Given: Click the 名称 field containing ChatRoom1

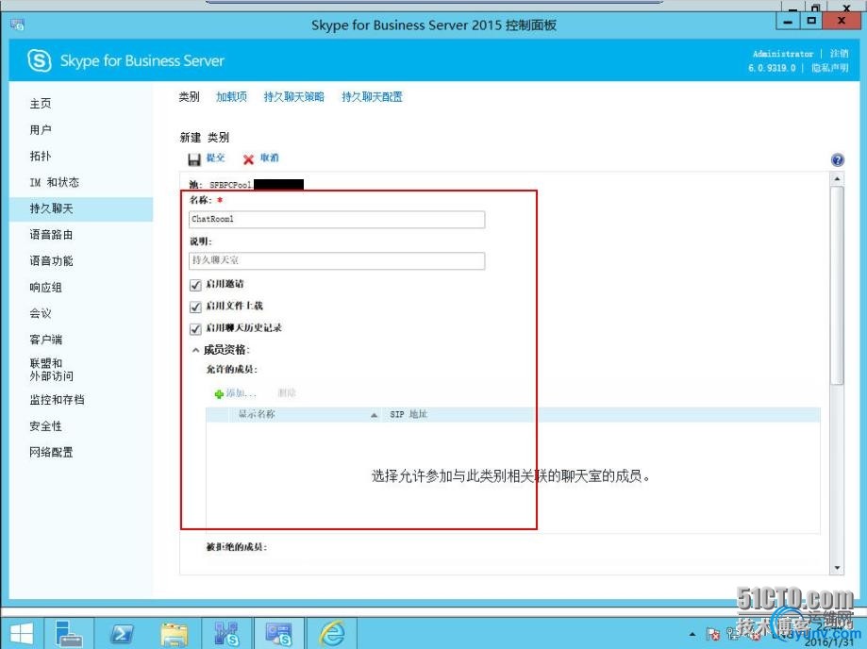Looking at the screenshot, I should [337, 220].
